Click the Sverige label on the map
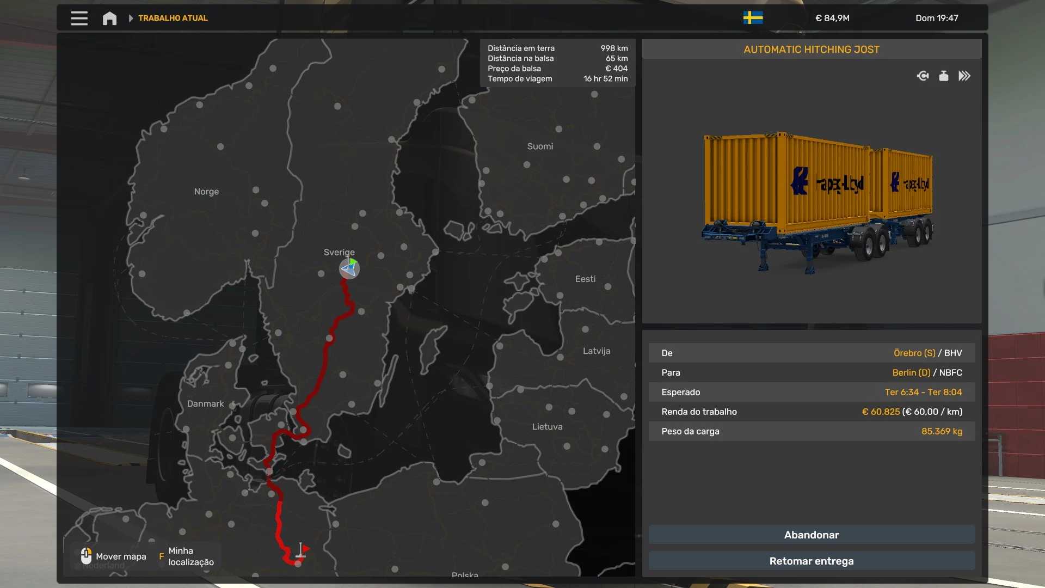Screen dimensions: 1045x588 point(339,252)
